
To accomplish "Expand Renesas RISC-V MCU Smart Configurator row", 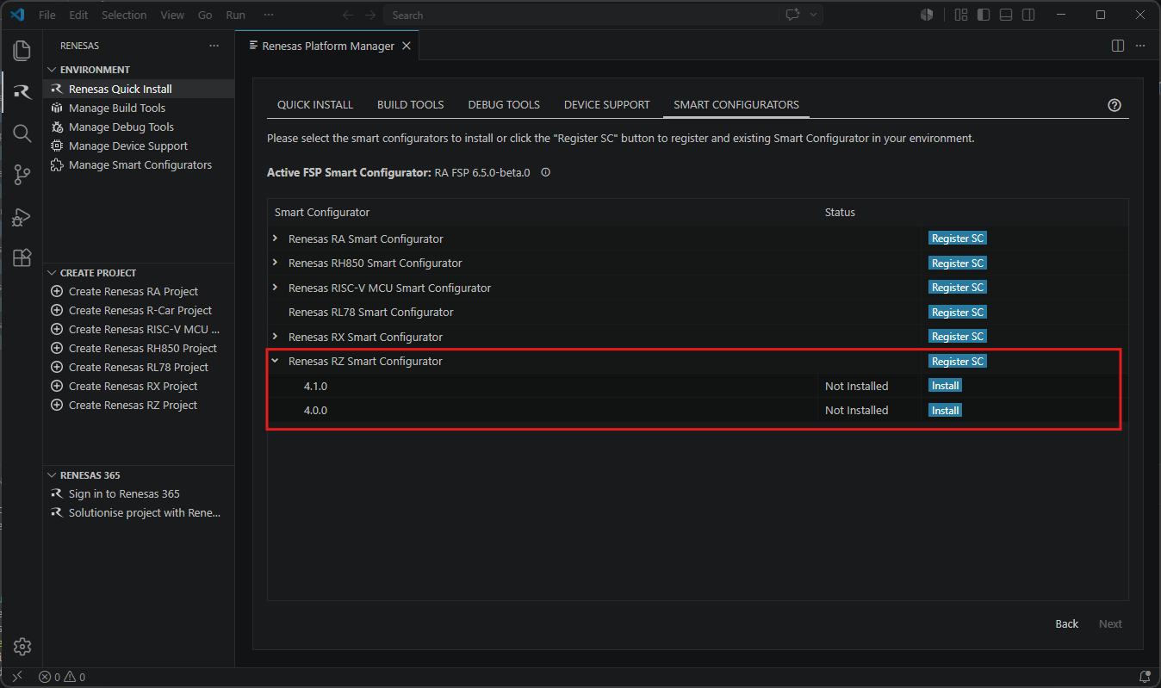I will pyautogui.click(x=275, y=288).
